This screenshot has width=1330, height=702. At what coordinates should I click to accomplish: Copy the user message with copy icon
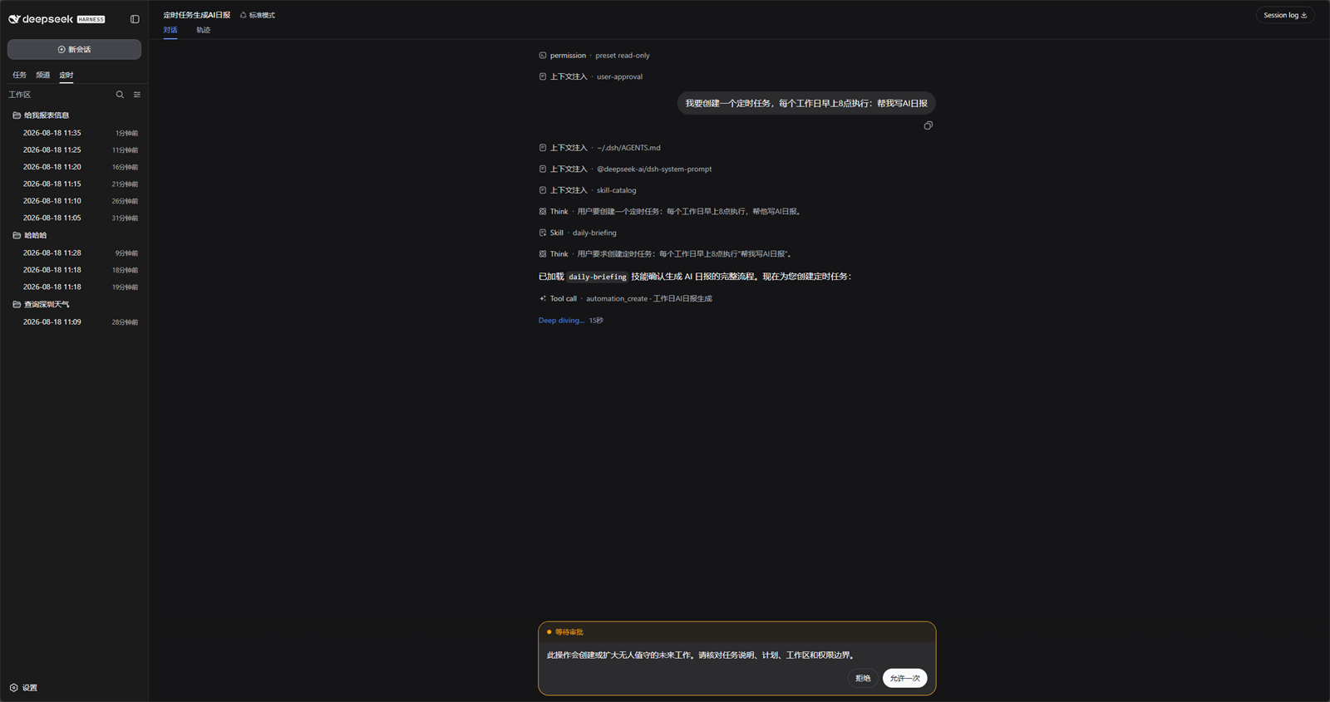929,125
